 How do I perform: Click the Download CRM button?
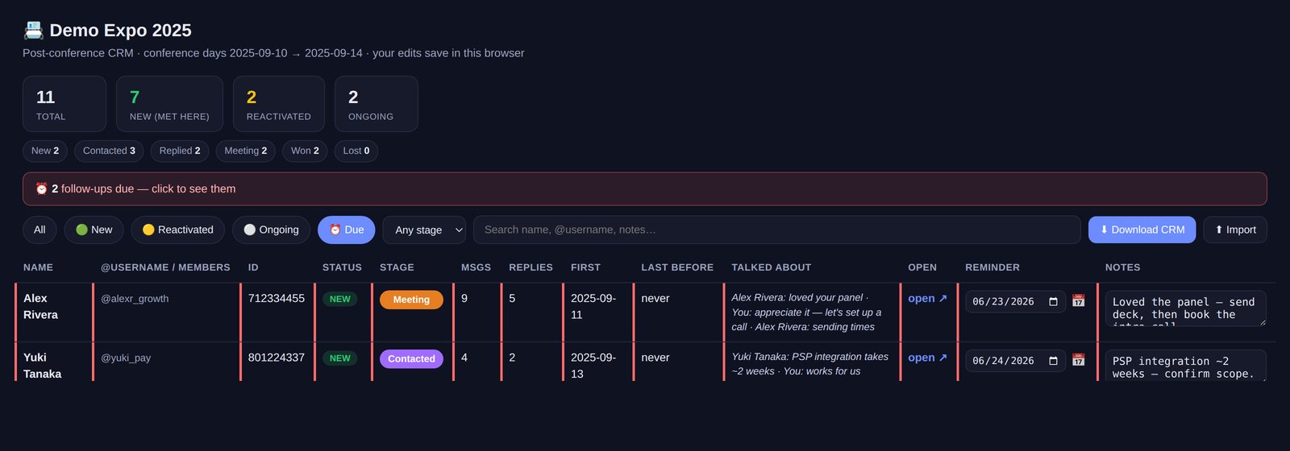(x=1142, y=230)
